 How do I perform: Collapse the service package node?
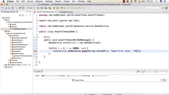coord(8,27)
